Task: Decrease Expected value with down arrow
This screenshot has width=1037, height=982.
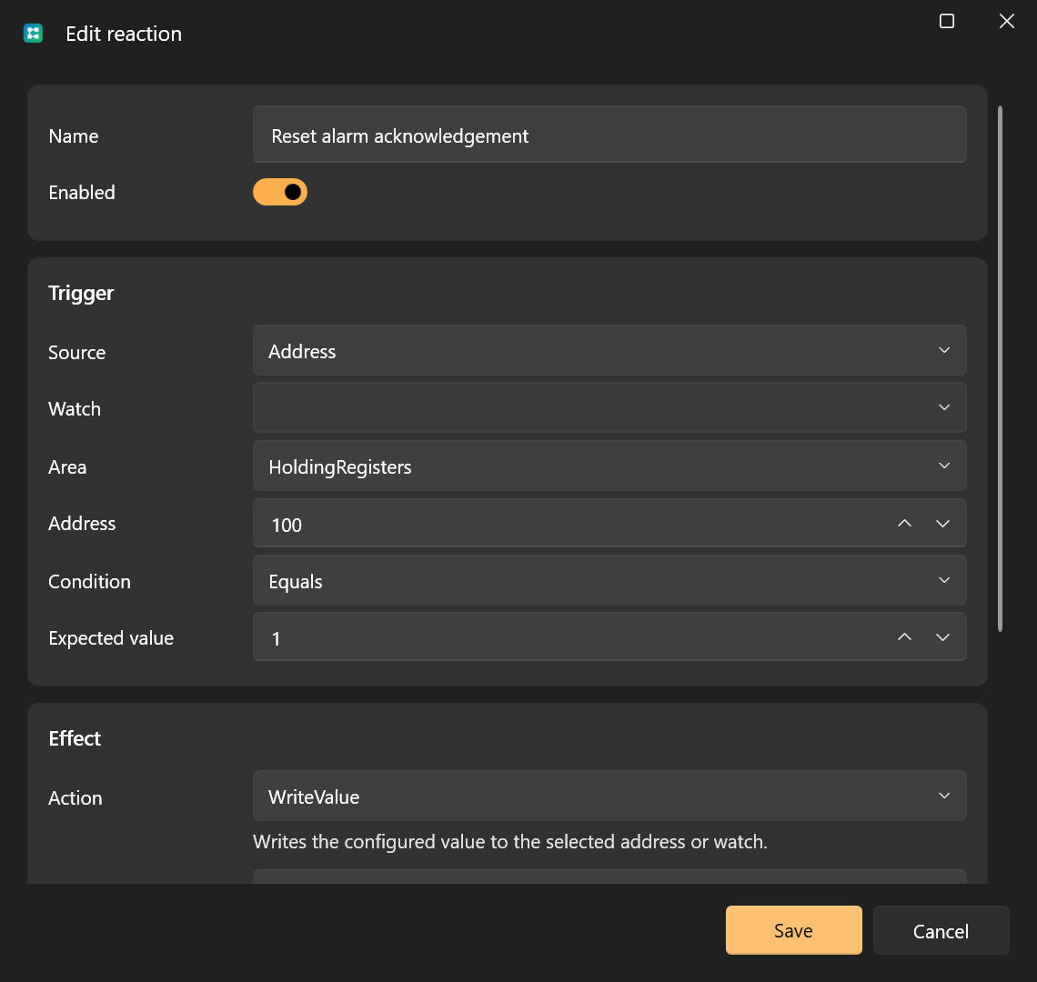Action: 942,636
